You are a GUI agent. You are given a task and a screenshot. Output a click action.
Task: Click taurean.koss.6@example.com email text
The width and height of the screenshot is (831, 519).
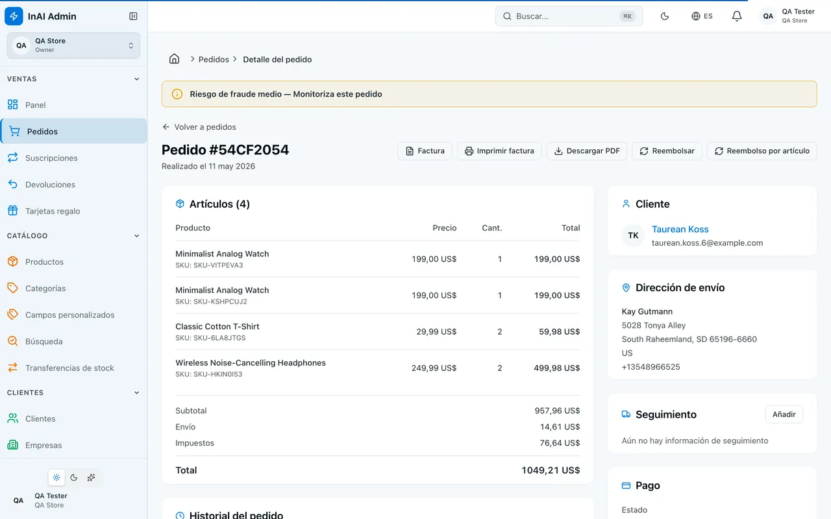pos(707,243)
